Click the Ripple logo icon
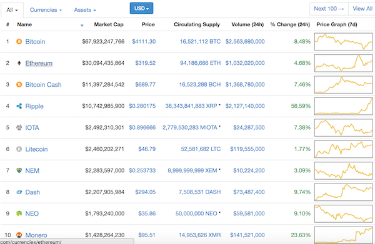The image size is (375, 244). click(19, 106)
